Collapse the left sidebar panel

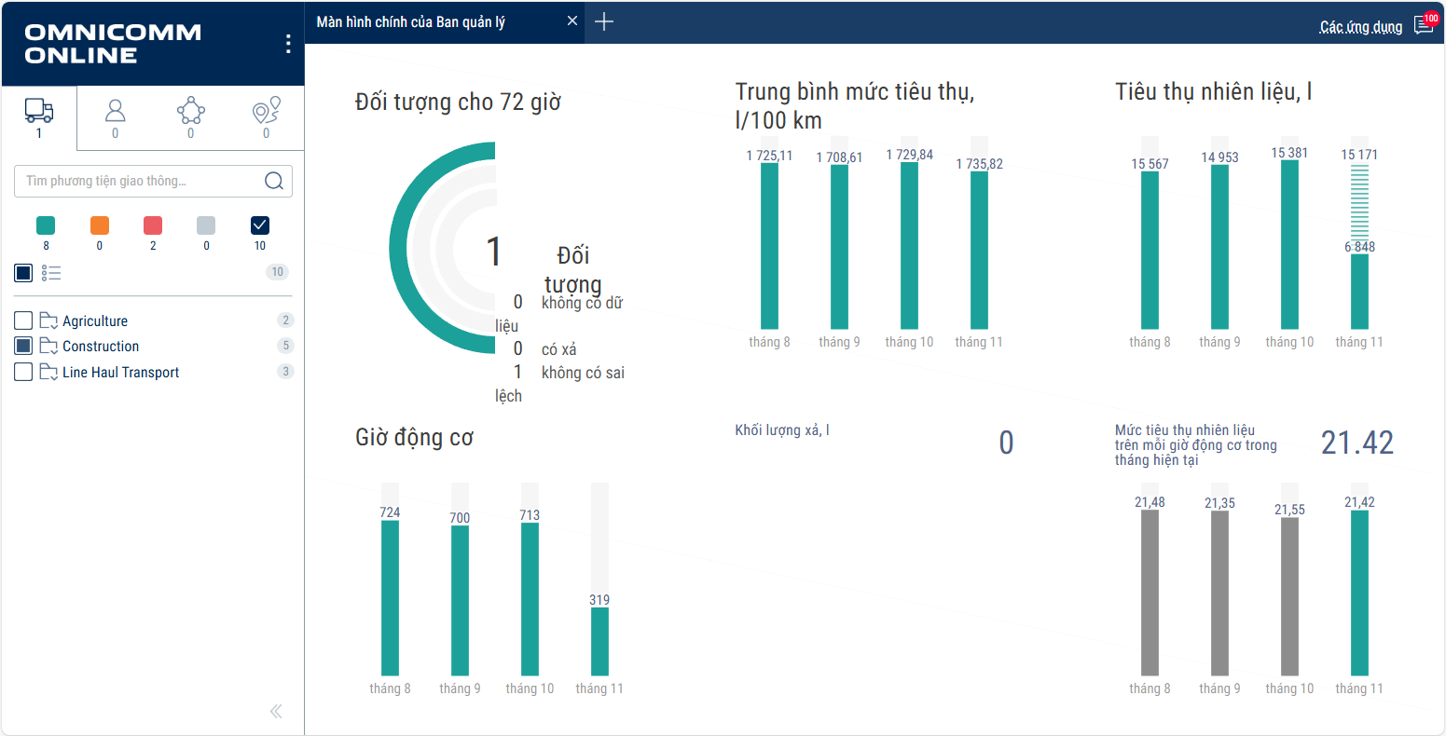tap(276, 712)
